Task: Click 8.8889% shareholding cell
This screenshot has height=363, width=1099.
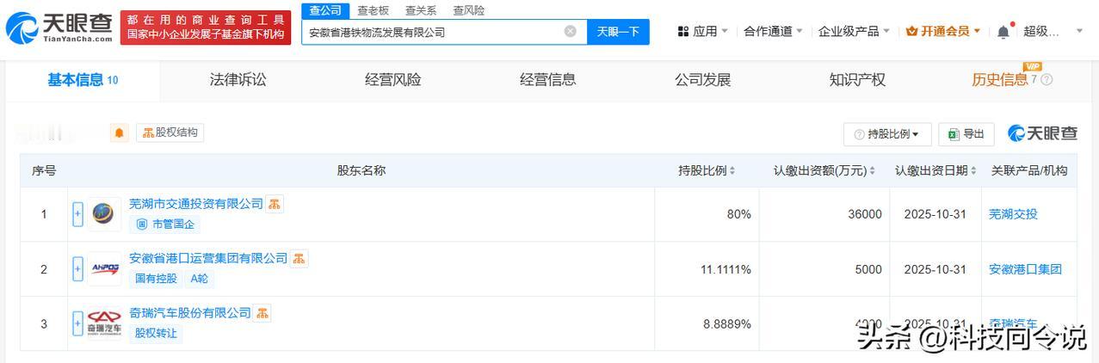Action: (x=707, y=324)
